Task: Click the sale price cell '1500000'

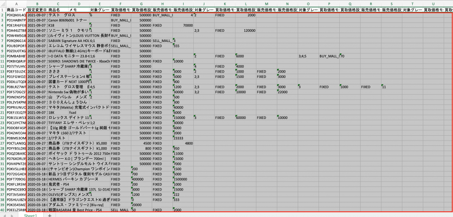Action: click(x=183, y=179)
